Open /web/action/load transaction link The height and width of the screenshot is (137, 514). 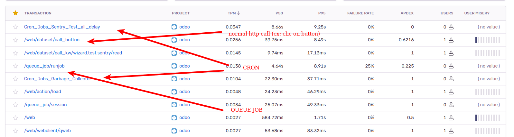(42, 92)
